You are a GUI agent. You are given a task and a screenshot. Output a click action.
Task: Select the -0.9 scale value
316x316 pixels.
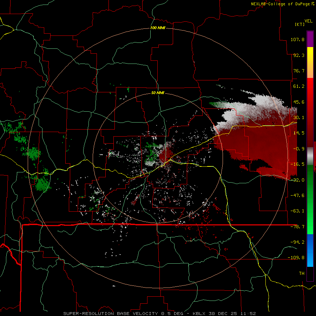(299, 149)
